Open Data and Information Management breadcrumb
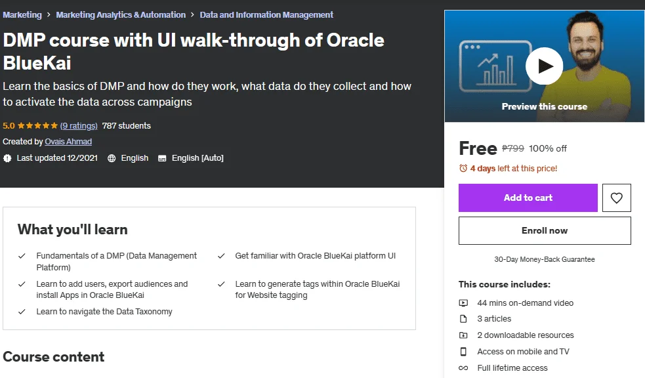 pos(266,15)
